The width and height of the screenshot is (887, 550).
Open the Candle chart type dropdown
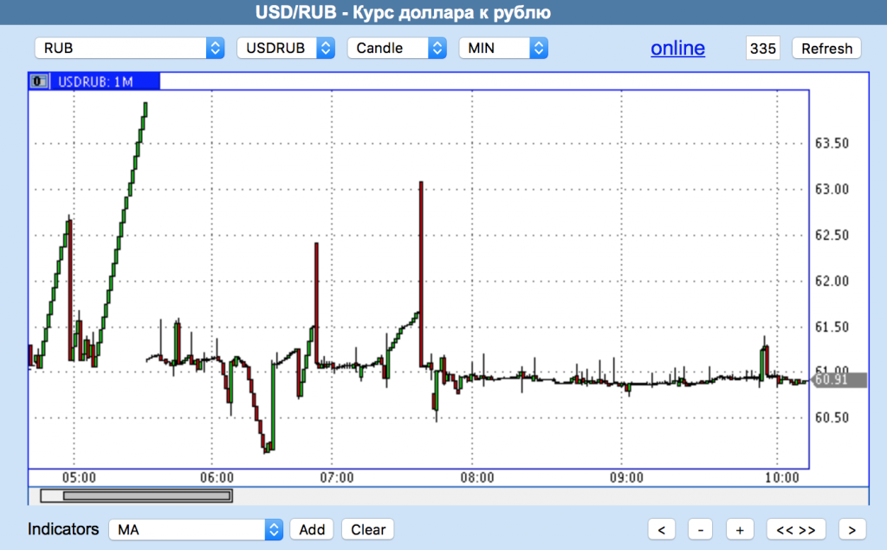[x=396, y=49]
